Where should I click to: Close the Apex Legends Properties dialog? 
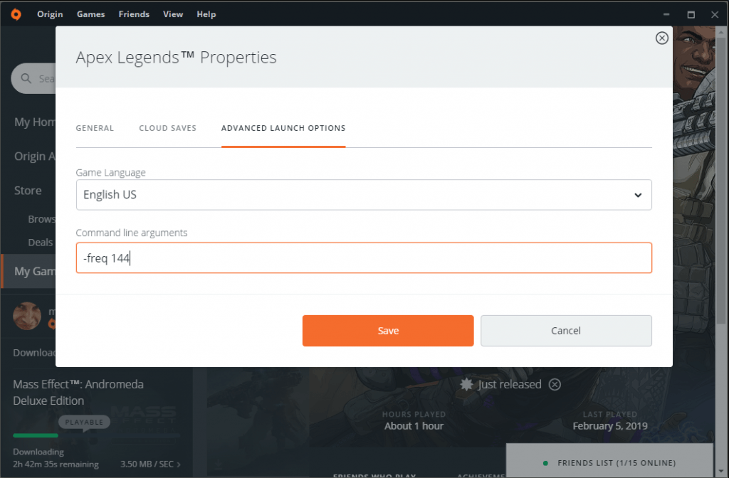(661, 38)
